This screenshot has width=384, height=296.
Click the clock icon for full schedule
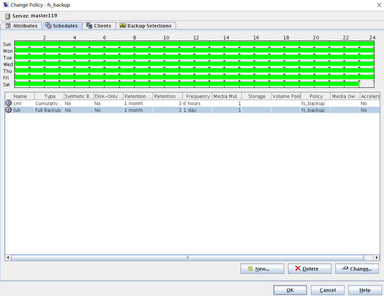(9, 110)
